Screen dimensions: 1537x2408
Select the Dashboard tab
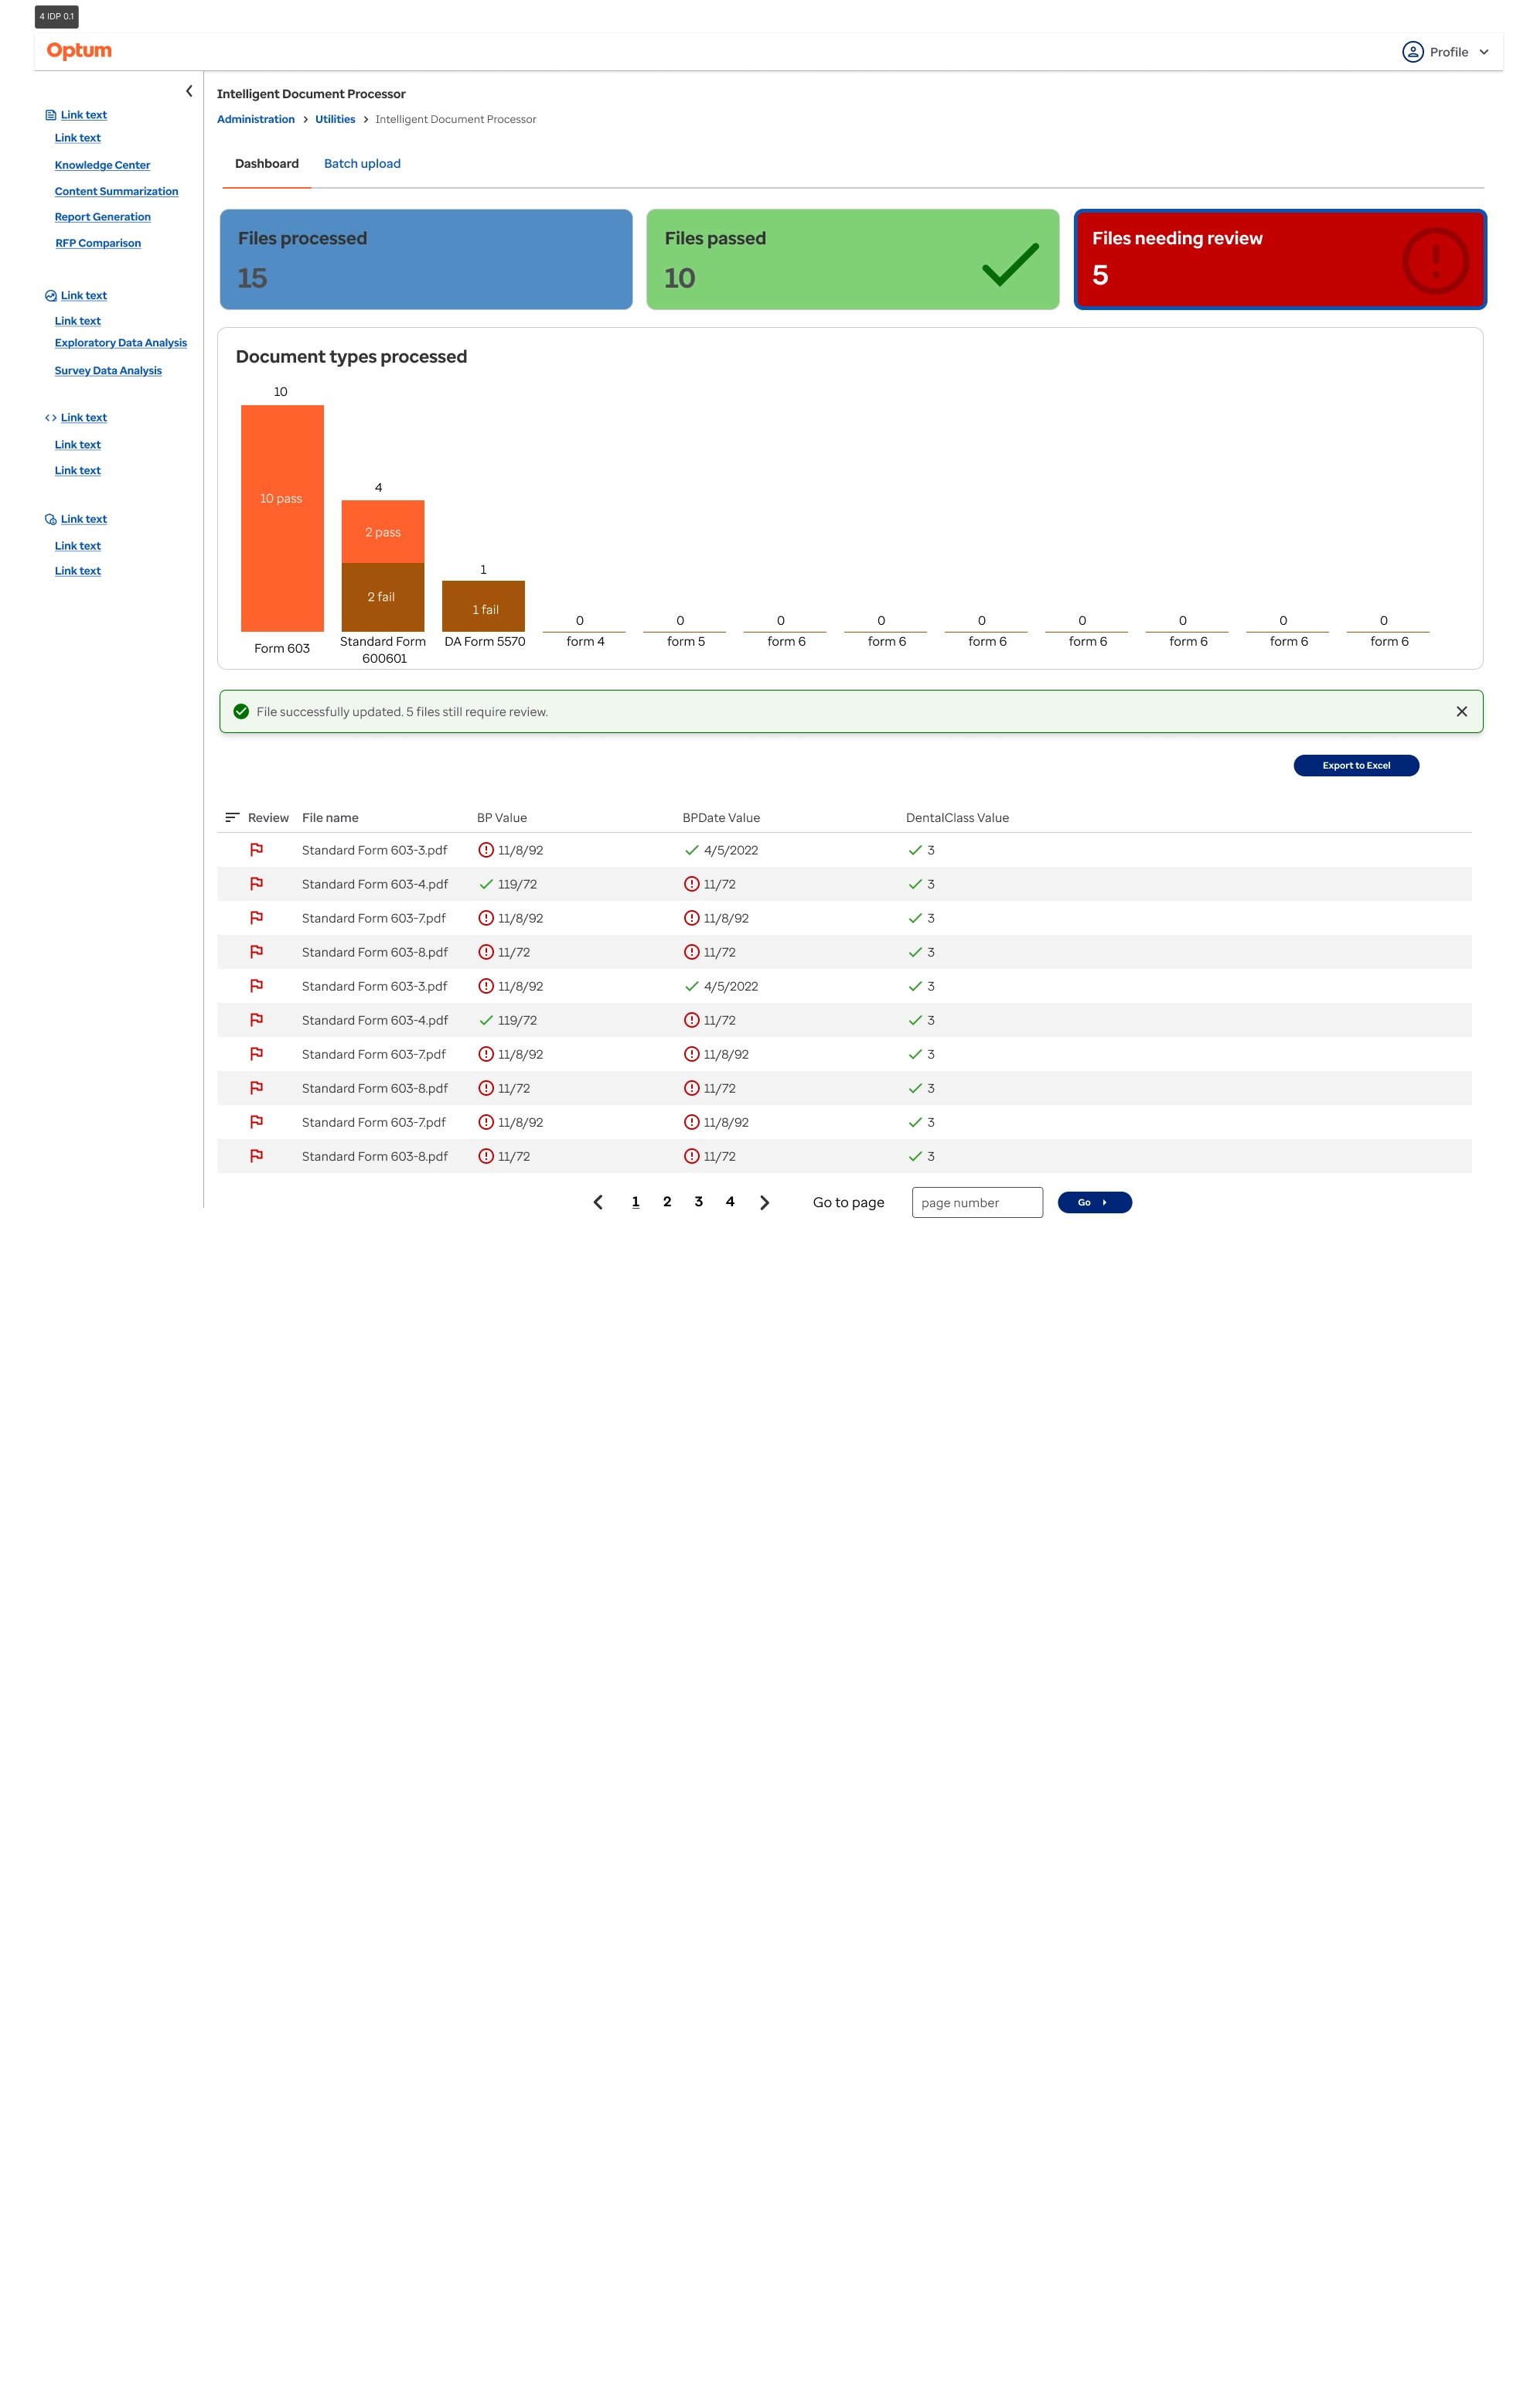(x=267, y=164)
